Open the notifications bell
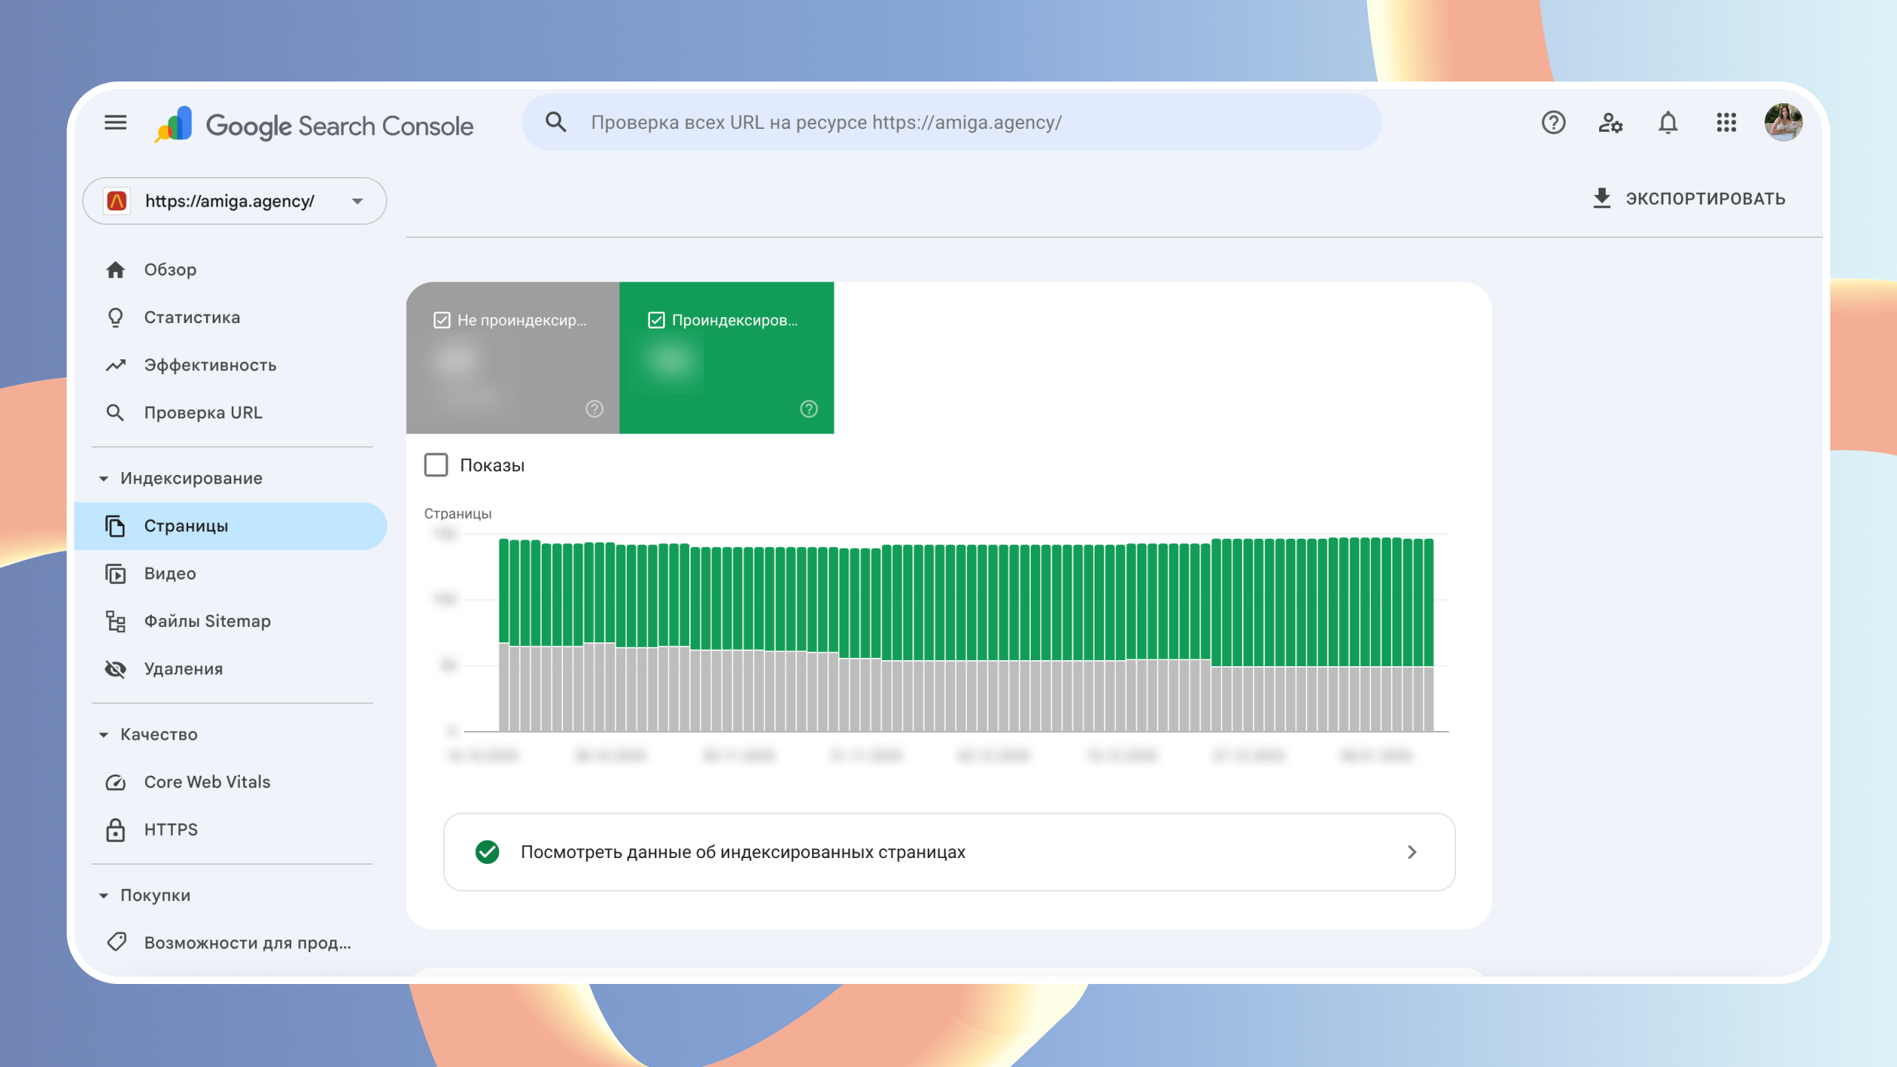 click(x=1667, y=122)
